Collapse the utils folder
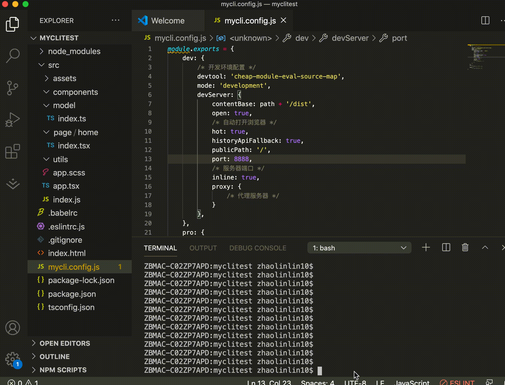Screen dimensions: 505x385 tap(79, 159)
